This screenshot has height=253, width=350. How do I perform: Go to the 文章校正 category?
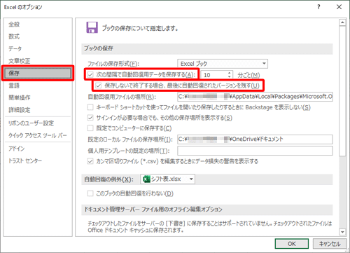(x=20, y=61)
